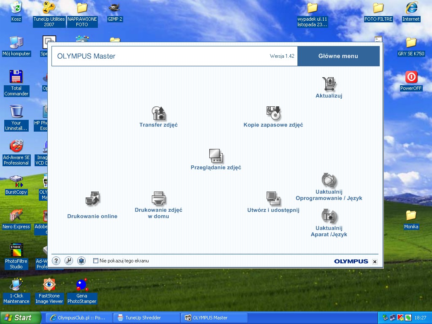Enable the Nie pokazuj tego ekranu checkbox

click(x=96, y=261)
